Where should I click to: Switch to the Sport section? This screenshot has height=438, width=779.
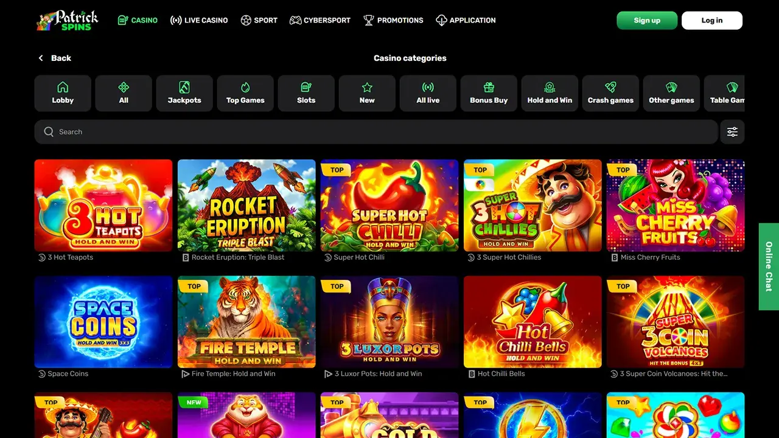(x=259, y=20)
